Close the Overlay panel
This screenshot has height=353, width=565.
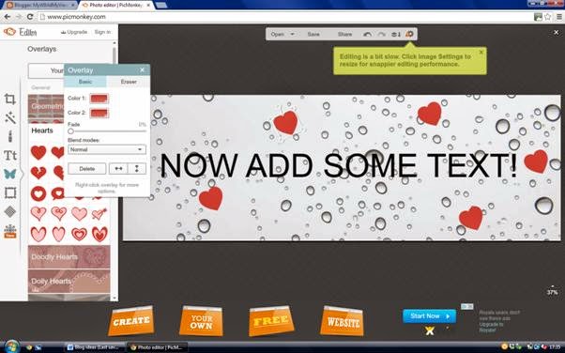[x=142, y=70]
